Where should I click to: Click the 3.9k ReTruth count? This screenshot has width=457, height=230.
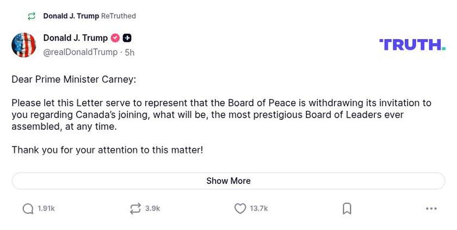click(x=152, y=209)
